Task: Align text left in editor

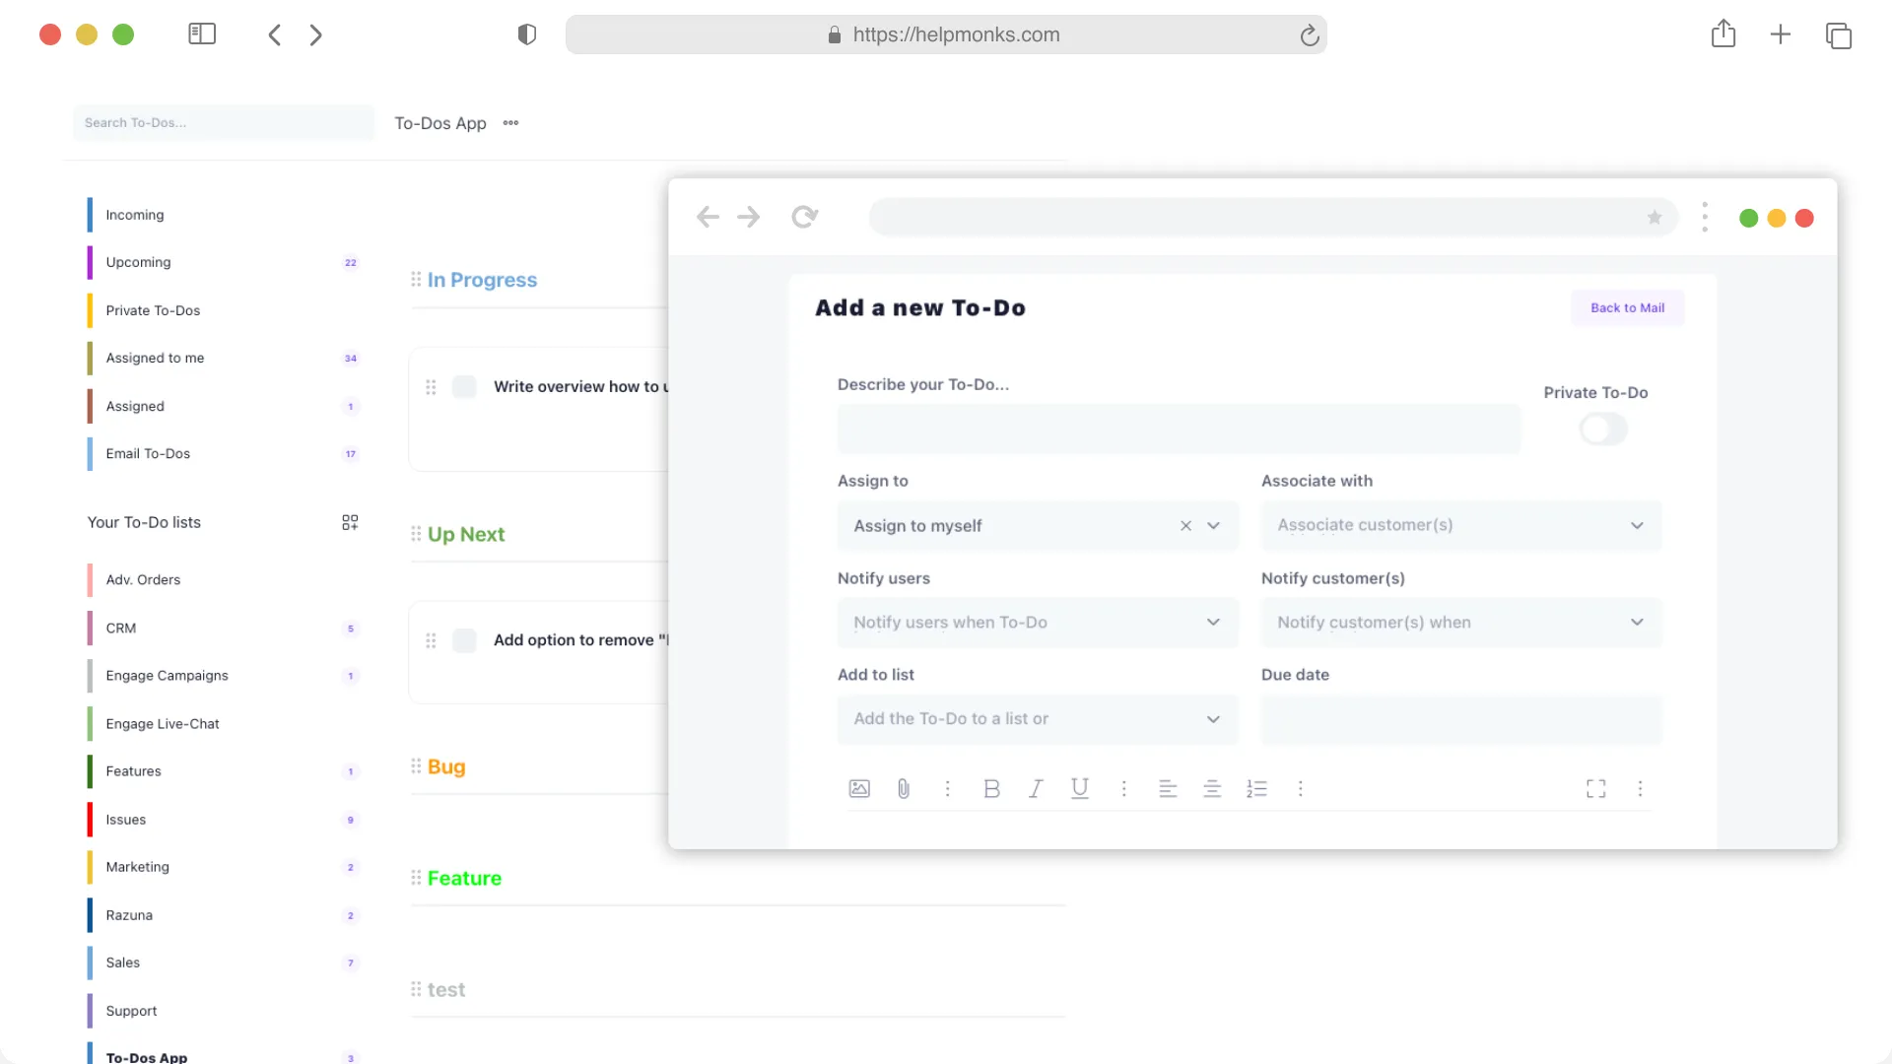Action: click(x=1168, y=788)
